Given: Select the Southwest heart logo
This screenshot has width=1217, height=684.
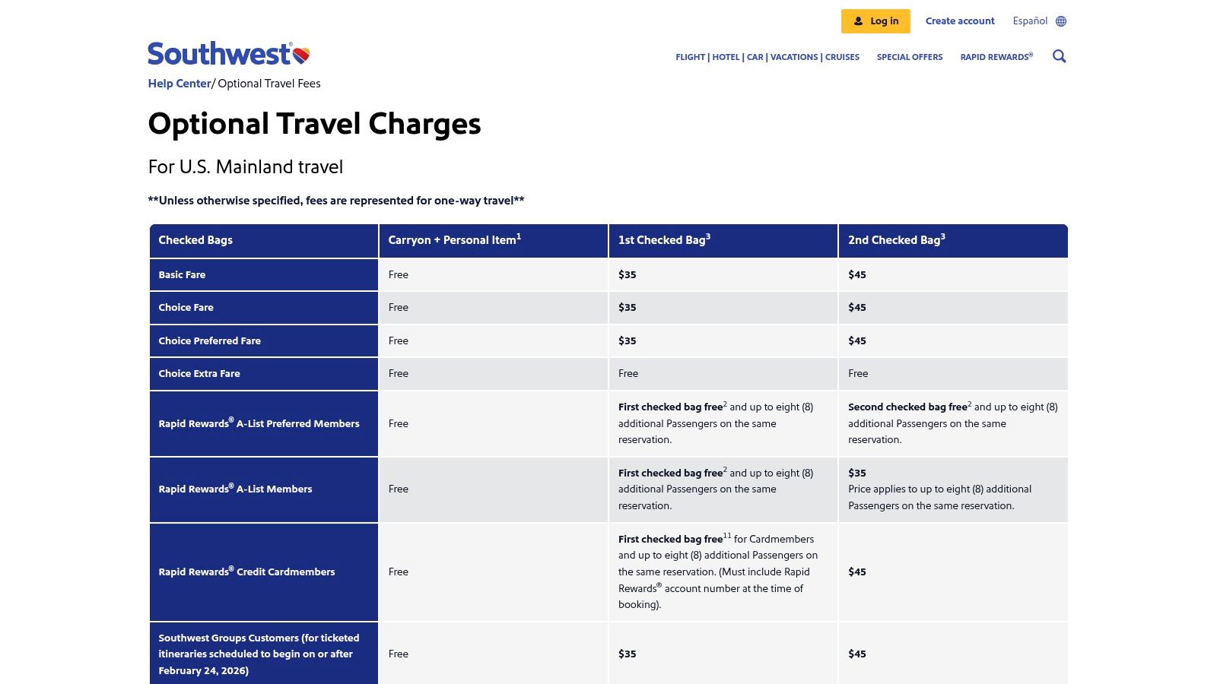Looking at the screenshot, I should click(x=301, y=53).
